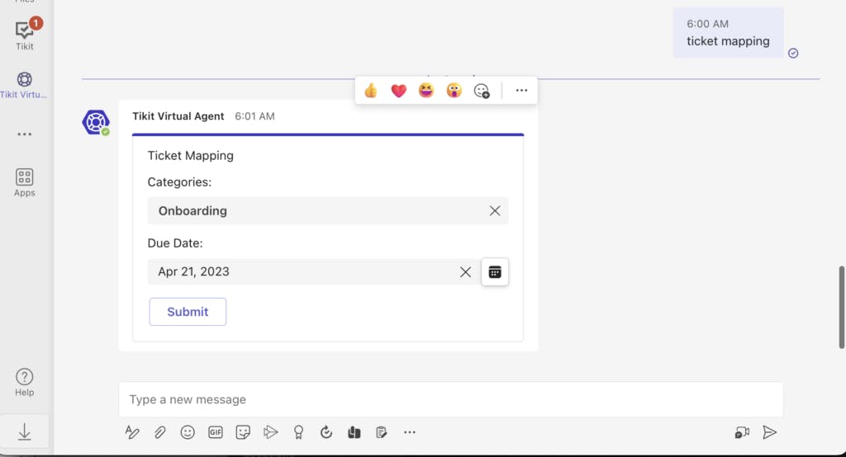The width and height of the screenshot is (846, 457).
Task: Submit the Ticket Mapping form
Action: point(188,312)
